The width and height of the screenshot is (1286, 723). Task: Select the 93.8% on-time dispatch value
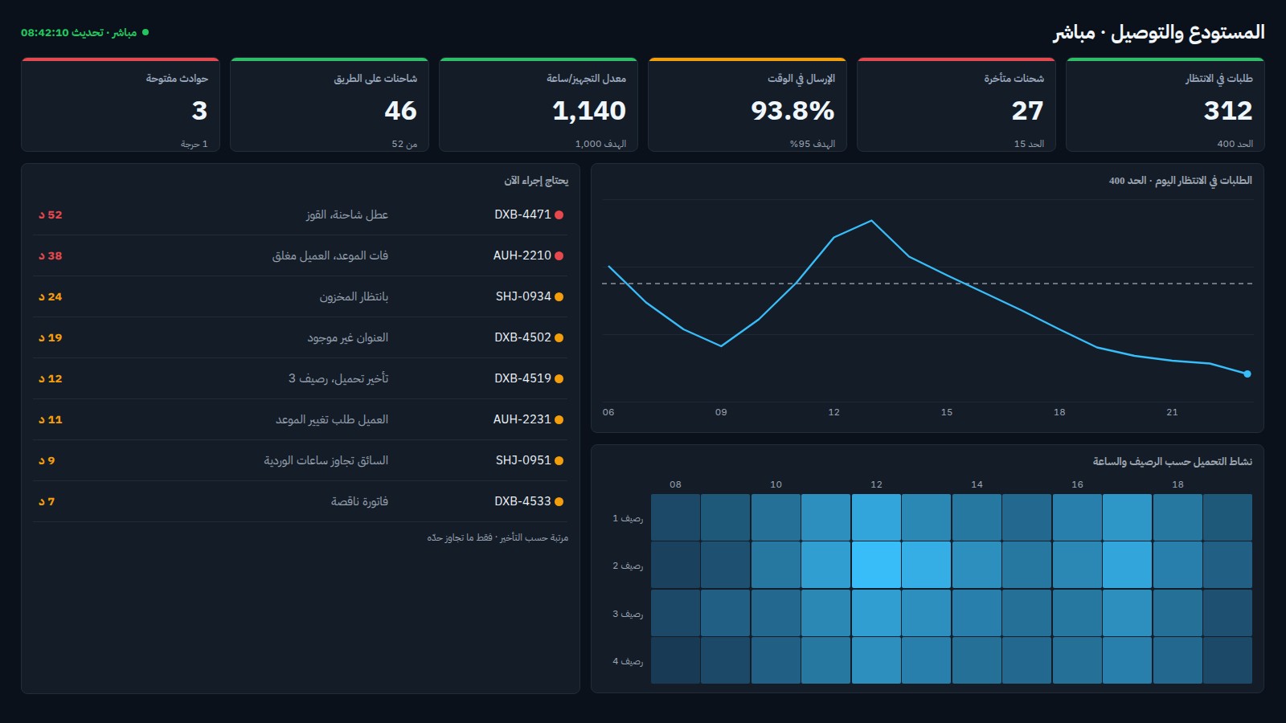pyautogui.click(x=792, y=111)
